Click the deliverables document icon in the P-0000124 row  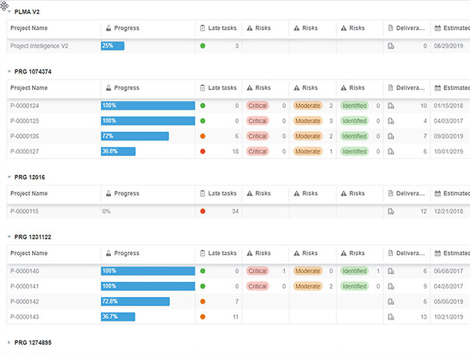coord(391,106)
